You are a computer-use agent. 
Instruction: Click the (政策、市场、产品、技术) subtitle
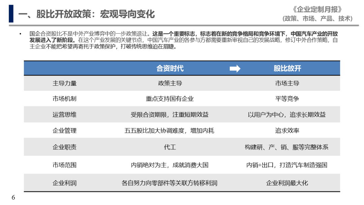click(317, 19)
